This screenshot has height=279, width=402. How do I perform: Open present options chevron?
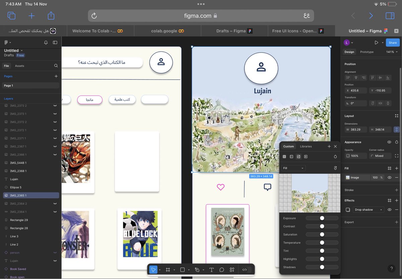pyautogui.click(x=382, y=43)
